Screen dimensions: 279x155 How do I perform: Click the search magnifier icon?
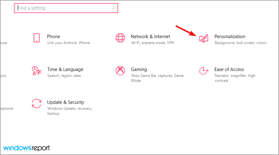(113, 8)
